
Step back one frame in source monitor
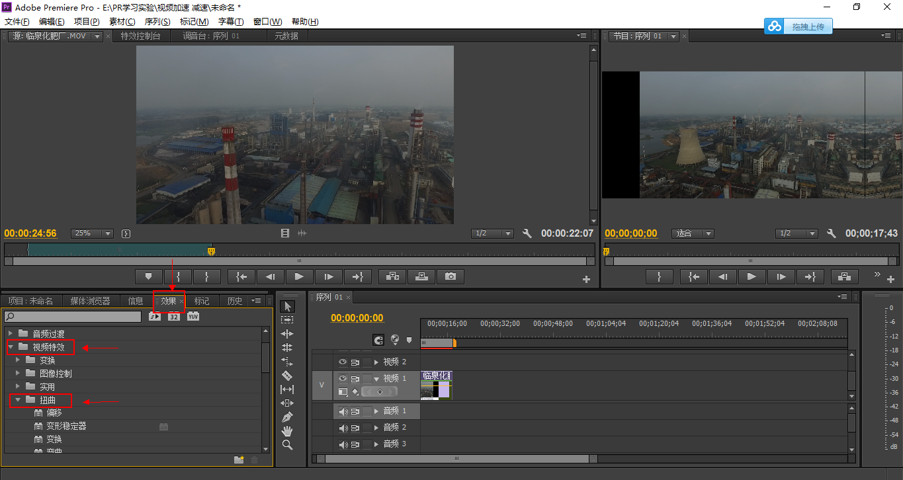pyautogui.click(x=270, y=276)
